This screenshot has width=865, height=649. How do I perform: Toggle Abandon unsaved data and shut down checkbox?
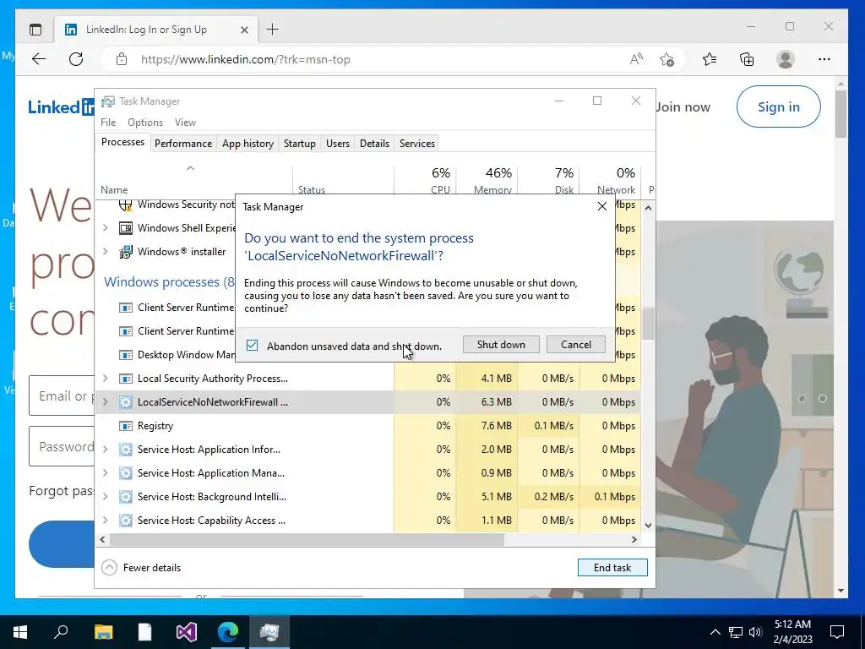click(252, 346)
